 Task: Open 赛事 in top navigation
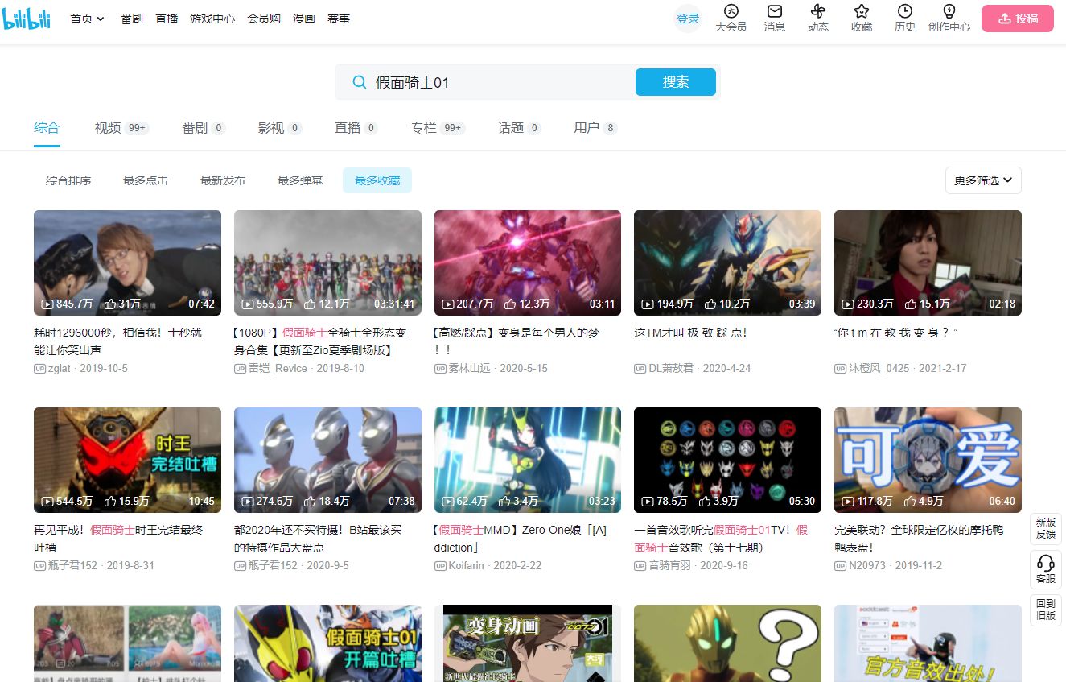(x=339, y=19)
